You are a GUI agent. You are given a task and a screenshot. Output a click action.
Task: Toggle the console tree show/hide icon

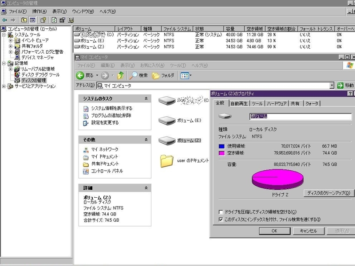click(32, 20)
